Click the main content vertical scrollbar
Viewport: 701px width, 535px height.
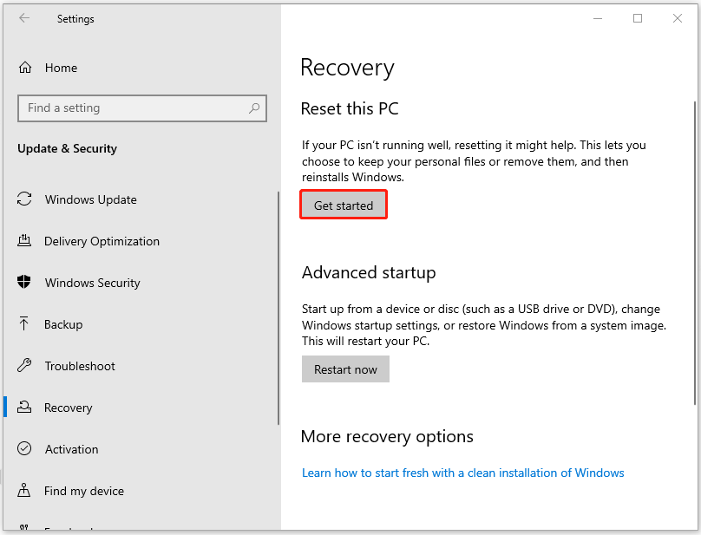695,251
